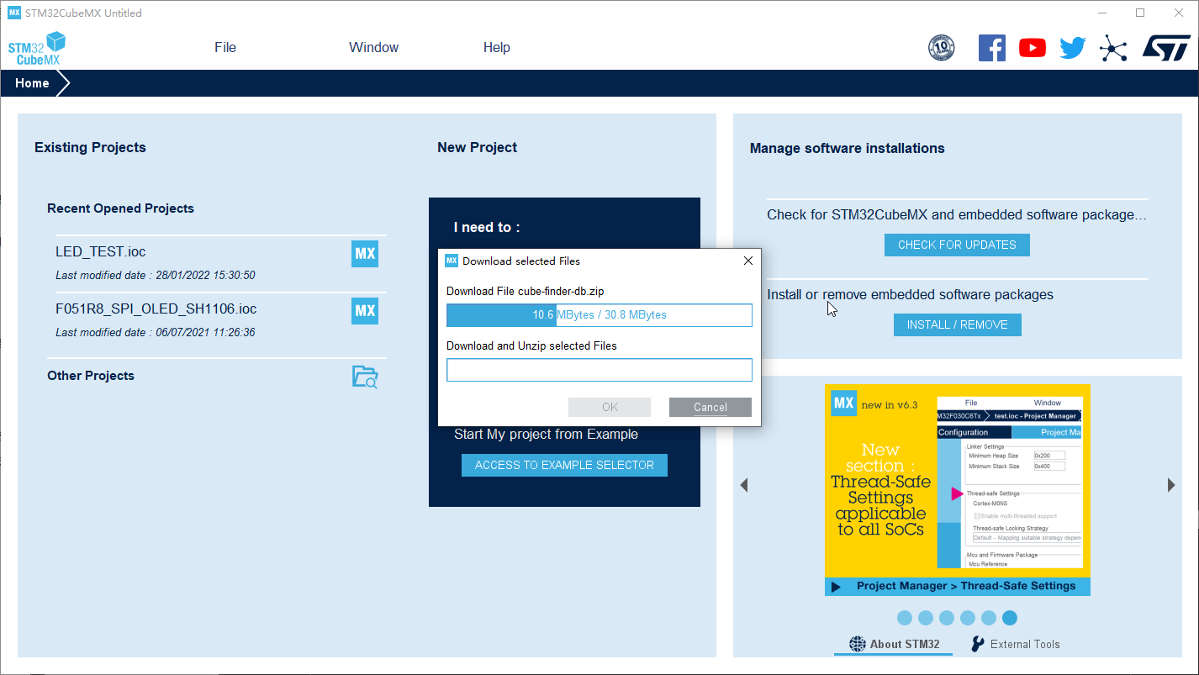Open the File menu

[225, 48]
